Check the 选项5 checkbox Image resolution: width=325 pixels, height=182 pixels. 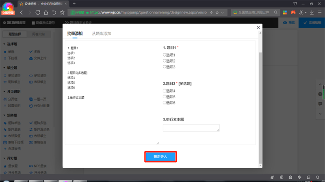(165, 97)
